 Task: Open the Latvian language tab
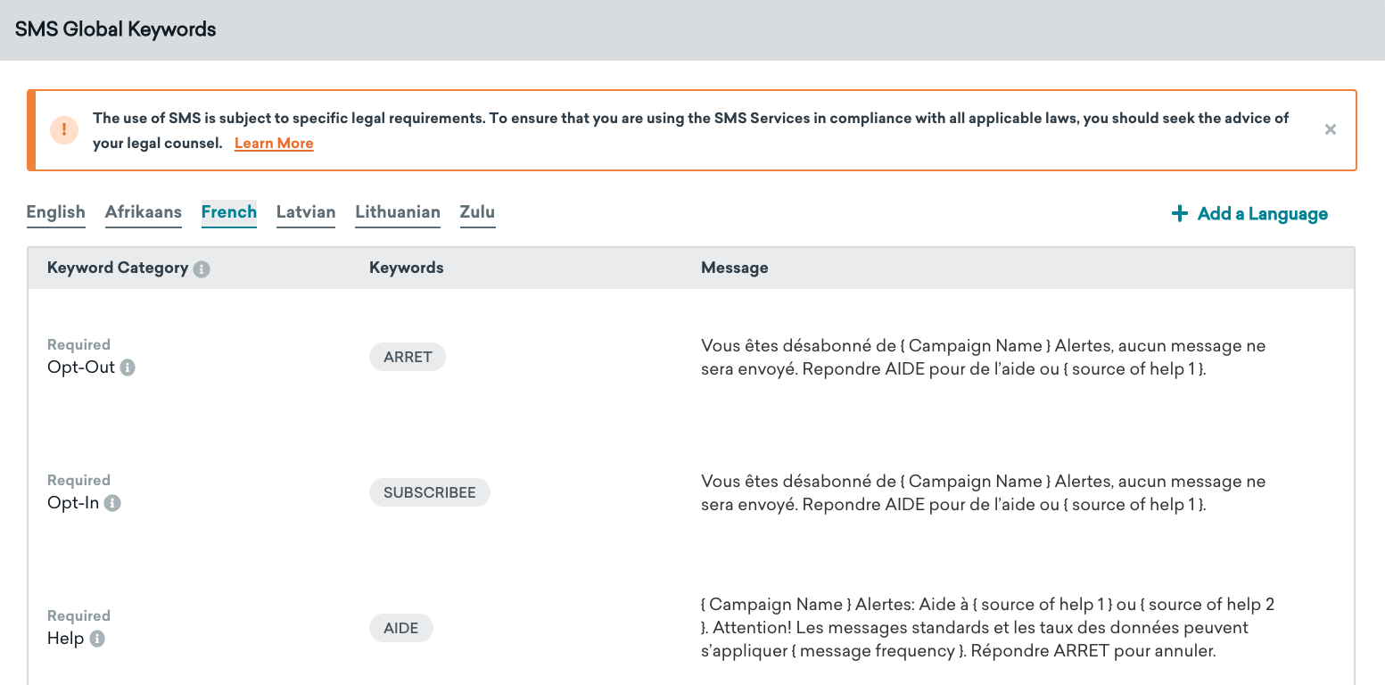click(x=306, y=212)
